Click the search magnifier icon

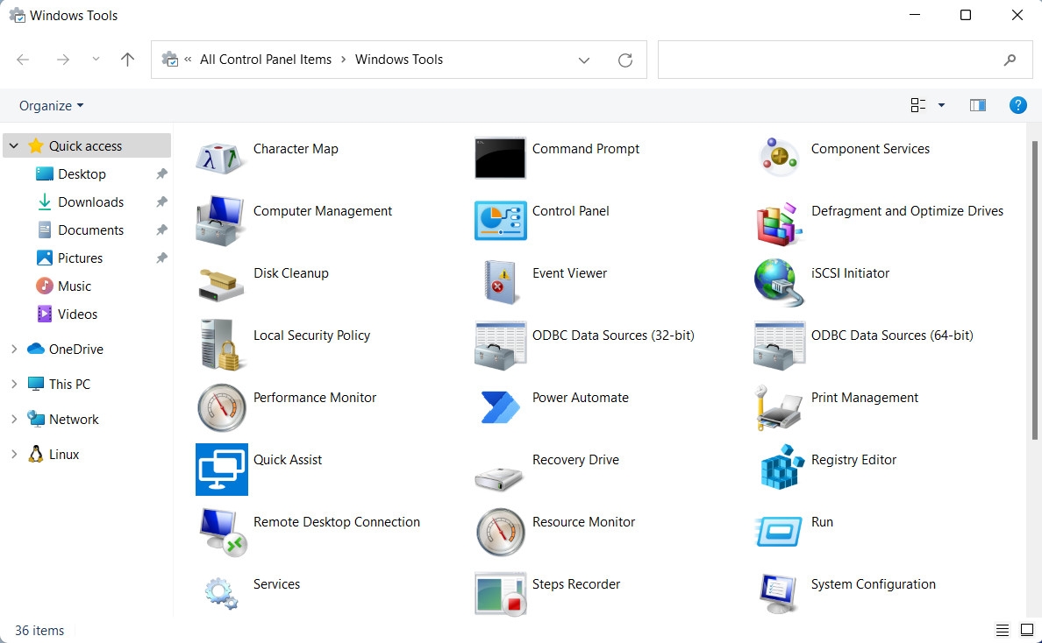tap(1010, 60)
